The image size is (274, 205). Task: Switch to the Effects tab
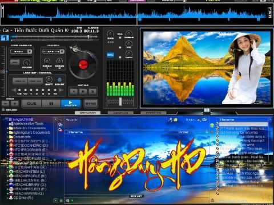(154, 113)
